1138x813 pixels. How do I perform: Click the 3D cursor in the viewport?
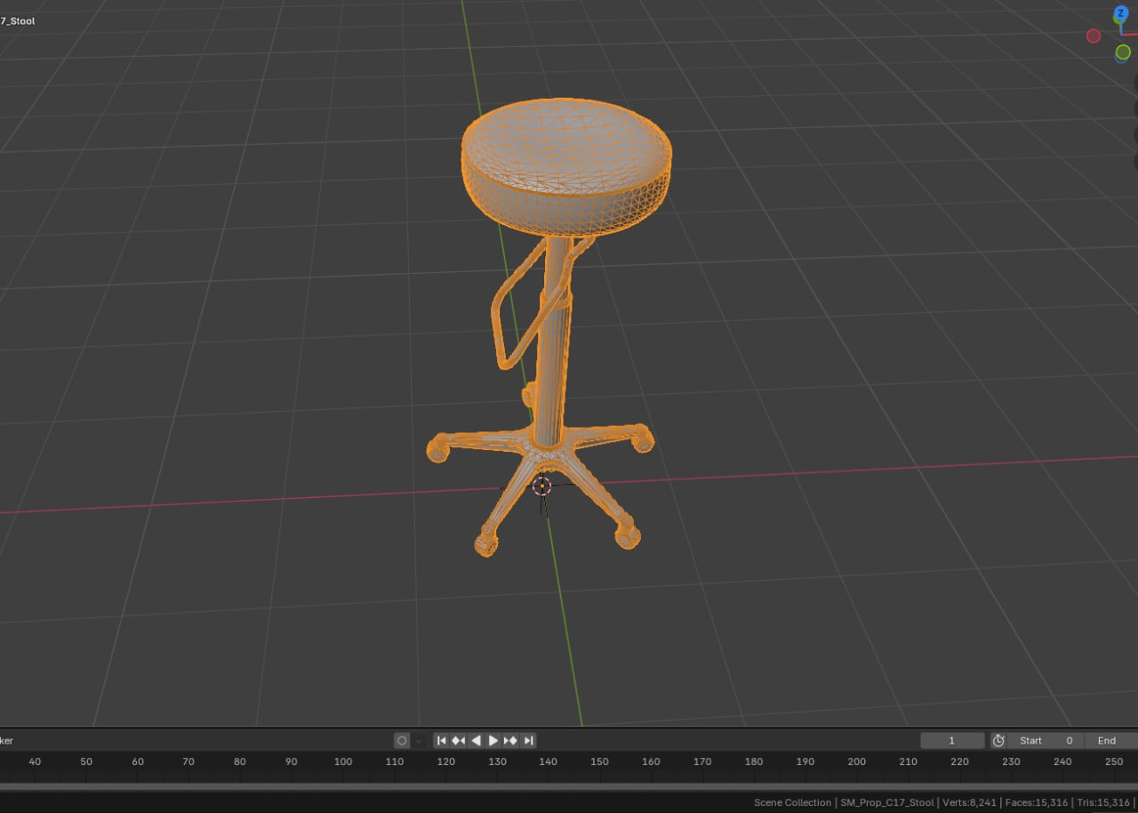tap(541, 486)
